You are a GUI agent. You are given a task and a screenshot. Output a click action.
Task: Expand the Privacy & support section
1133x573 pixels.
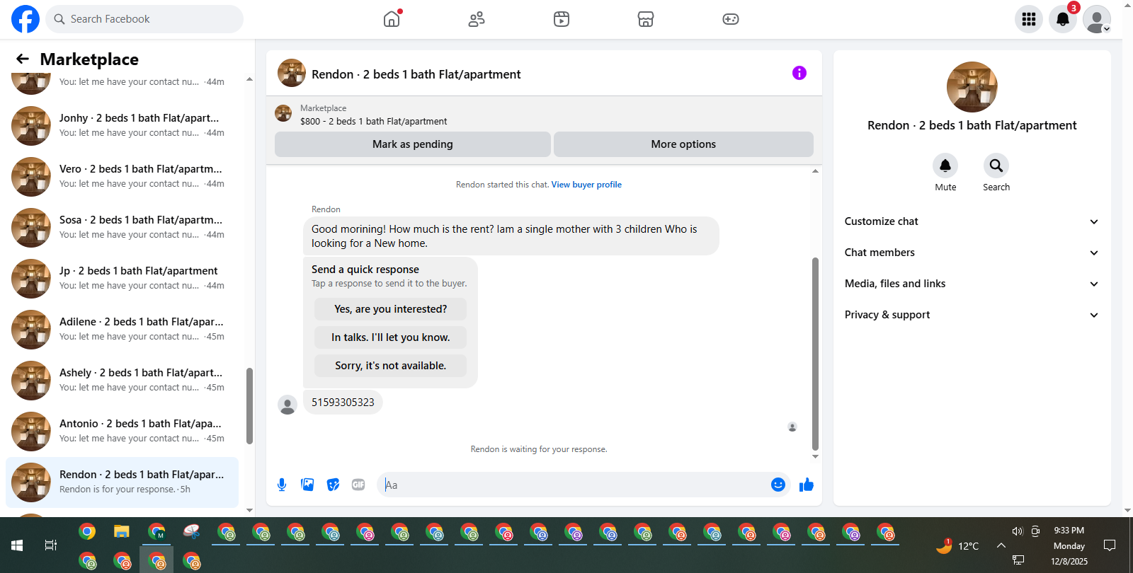972,315
